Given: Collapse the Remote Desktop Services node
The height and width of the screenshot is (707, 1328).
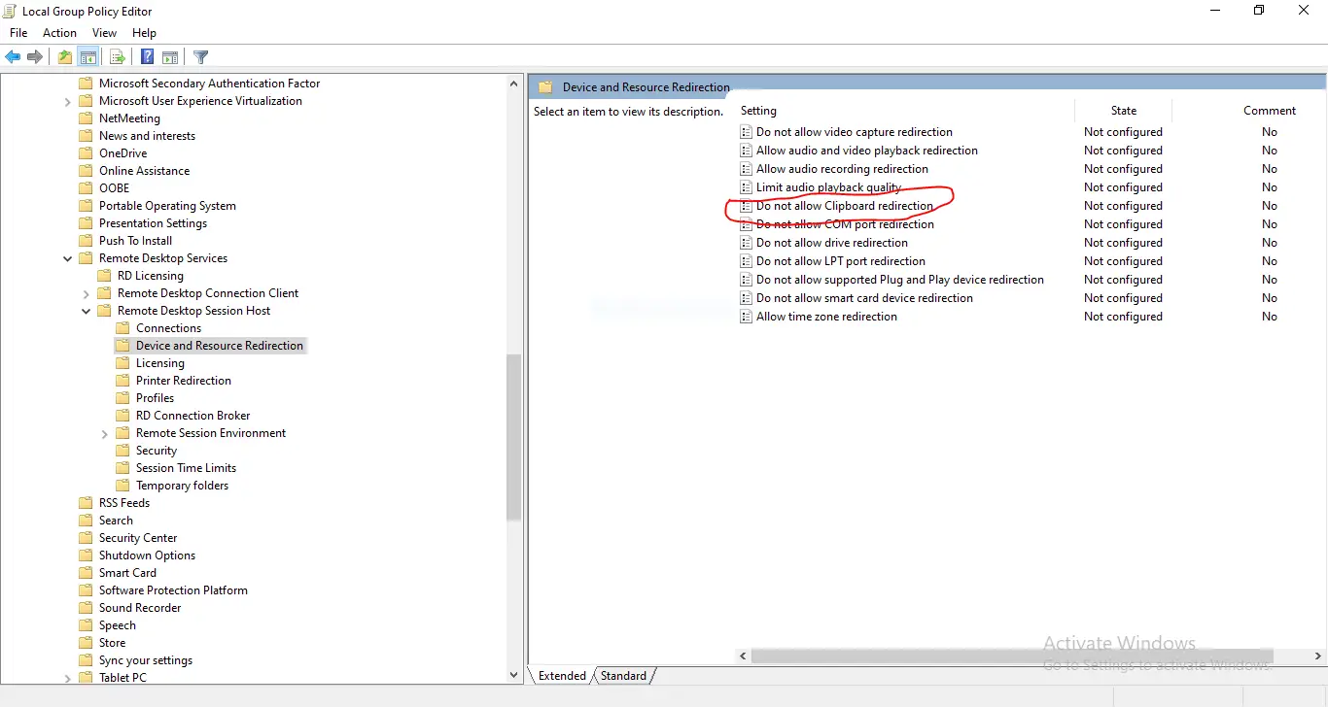Looking at the screenshot, I should pos(67,258).
